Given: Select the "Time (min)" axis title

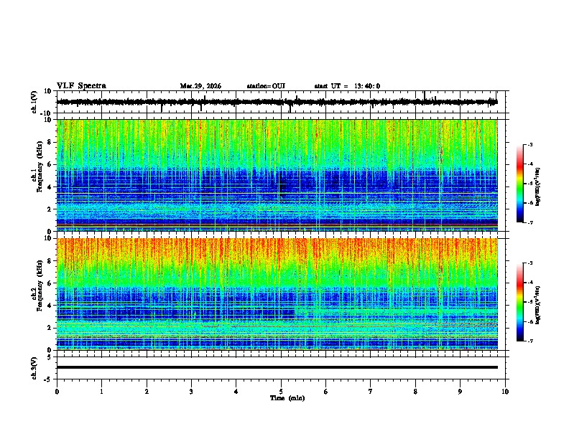Looking at the screenshot, I should coord(287,398).
